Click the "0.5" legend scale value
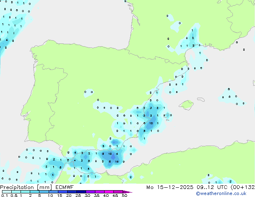The width and height of the screenshot is (255, 197). (x=14, y=195)
